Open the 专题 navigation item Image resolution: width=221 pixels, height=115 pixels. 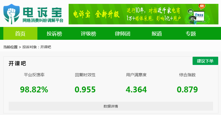tap(191, 33)
